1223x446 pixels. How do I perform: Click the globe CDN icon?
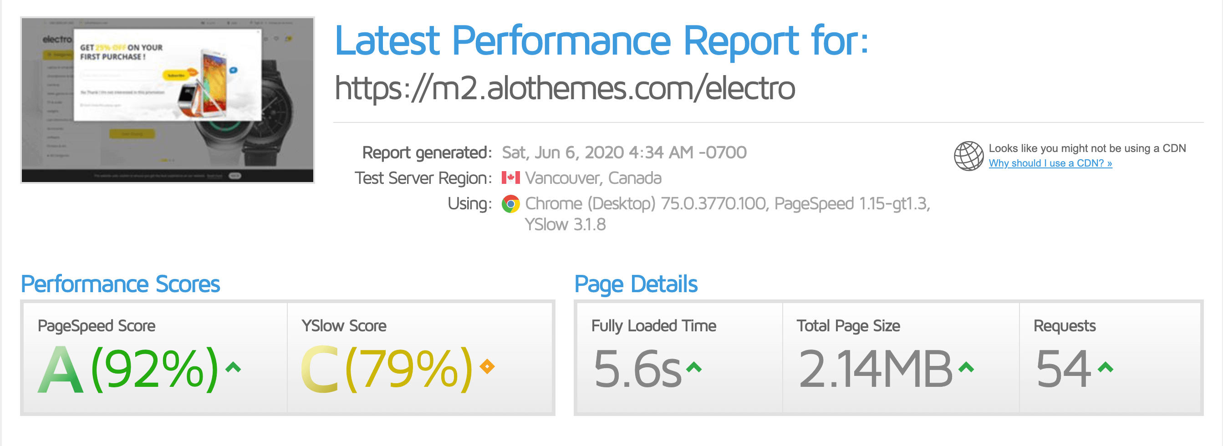click(968, 156)
